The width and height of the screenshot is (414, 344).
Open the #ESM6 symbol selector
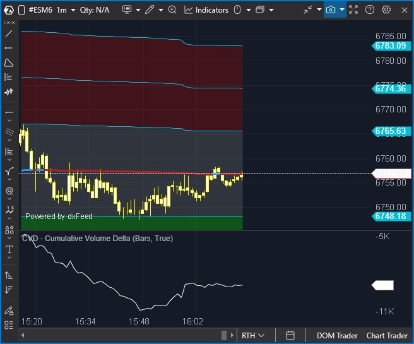(x=40, y=10)
